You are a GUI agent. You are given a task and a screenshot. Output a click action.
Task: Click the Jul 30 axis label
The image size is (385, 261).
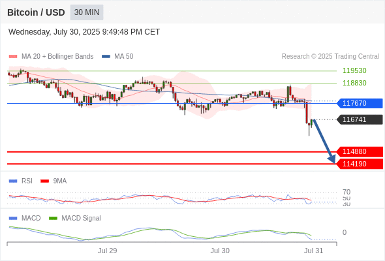[220, 251]
